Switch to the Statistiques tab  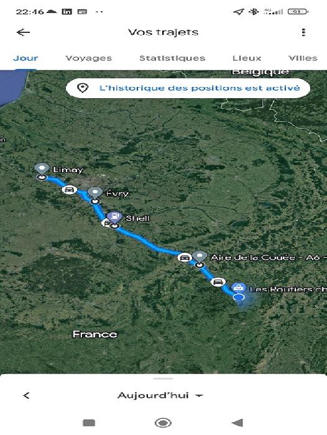172,58
